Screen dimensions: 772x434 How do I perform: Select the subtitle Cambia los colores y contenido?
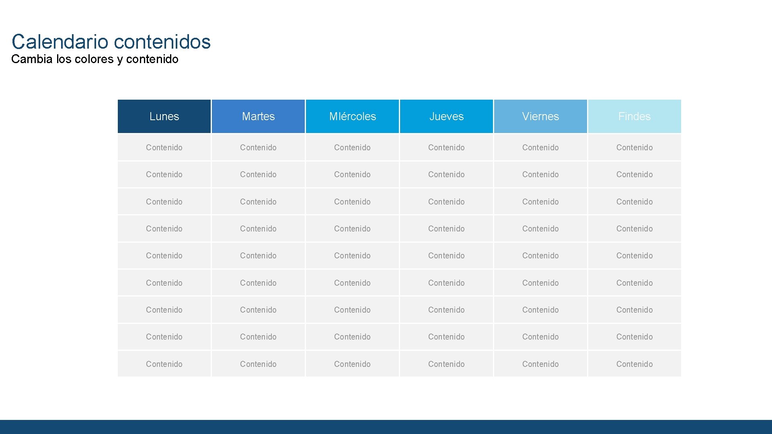coord(95,59)
